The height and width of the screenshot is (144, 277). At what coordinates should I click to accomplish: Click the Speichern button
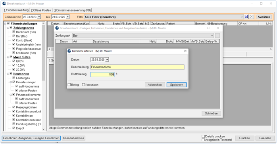tap(177, 85)
